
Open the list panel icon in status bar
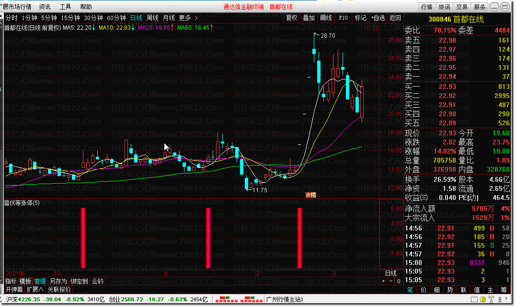pyautogui.click(x=474, y=299)
